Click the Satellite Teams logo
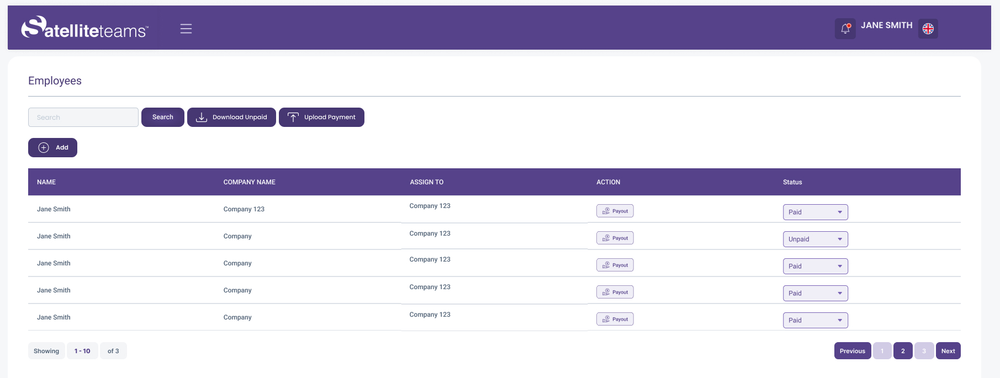 pos(84,28)
